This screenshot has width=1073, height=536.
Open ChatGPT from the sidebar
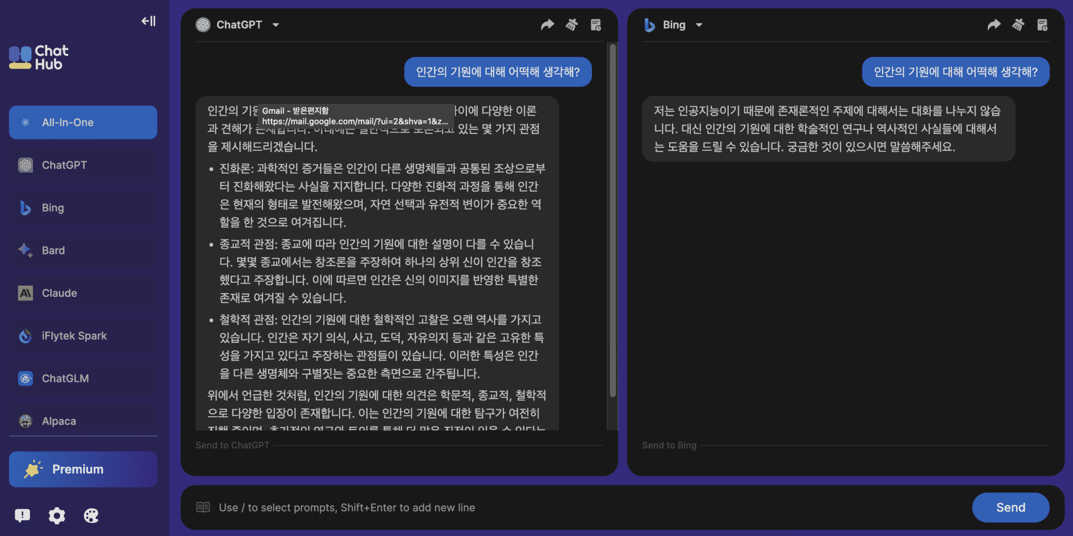(83, 165)
